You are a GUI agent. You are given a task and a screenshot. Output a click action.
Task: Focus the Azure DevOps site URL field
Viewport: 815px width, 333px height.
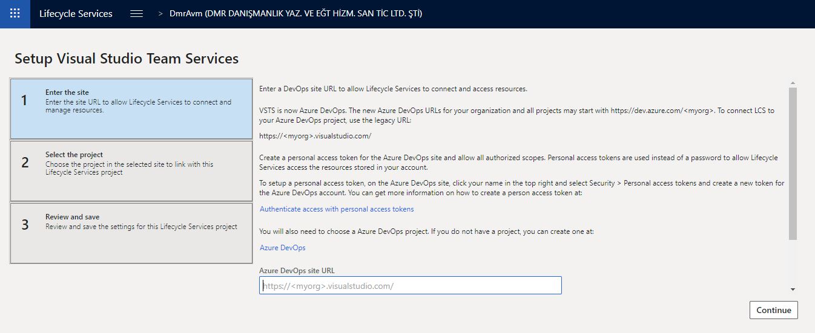pyautogui.click(x=411, y=285)
